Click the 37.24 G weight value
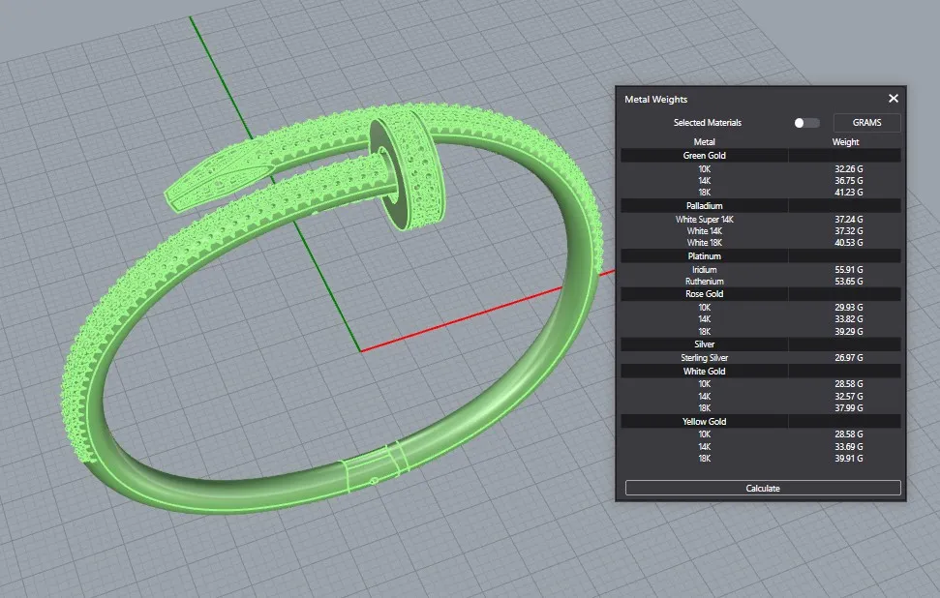The height and width of the screenshot is (598, 940). click(849, 220)
